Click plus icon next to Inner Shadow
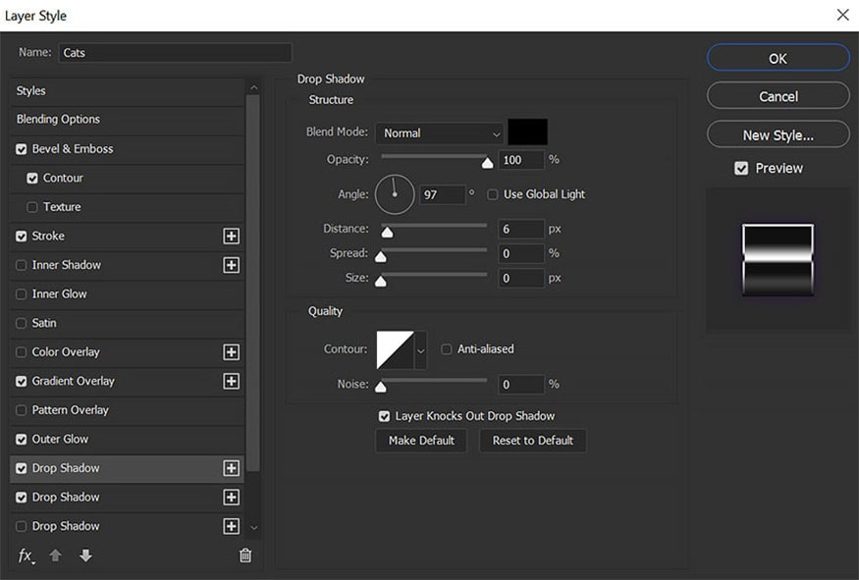Viewport: 859px width, 580px height. coord(232,265)
